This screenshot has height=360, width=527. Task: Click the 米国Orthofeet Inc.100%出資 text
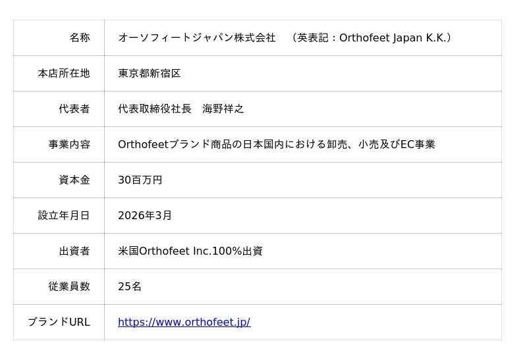tap(190, 251)
